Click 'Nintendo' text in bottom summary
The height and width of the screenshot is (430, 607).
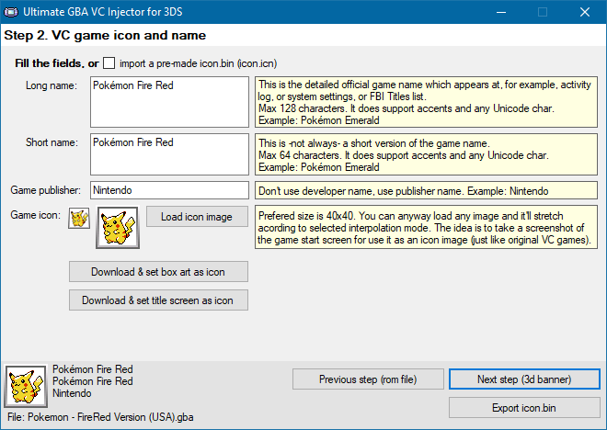pos(72,393)
